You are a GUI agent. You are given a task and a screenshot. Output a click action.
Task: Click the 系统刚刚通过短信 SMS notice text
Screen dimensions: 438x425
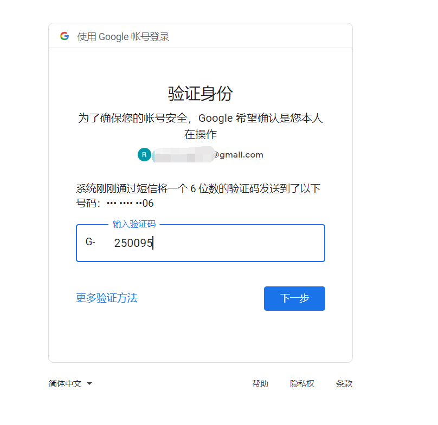point(198,188)
